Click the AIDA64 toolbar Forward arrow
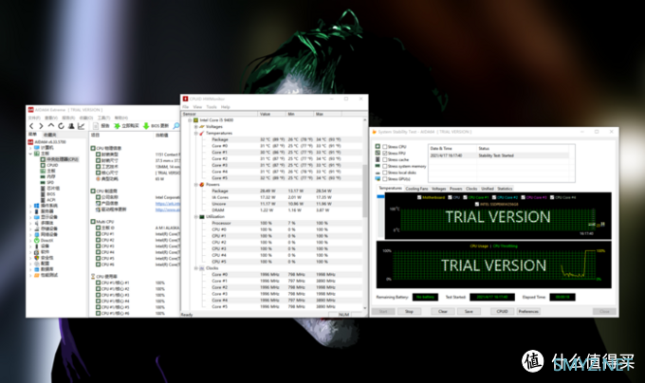Viewport: 645px width, 383px height. point(41,126)
